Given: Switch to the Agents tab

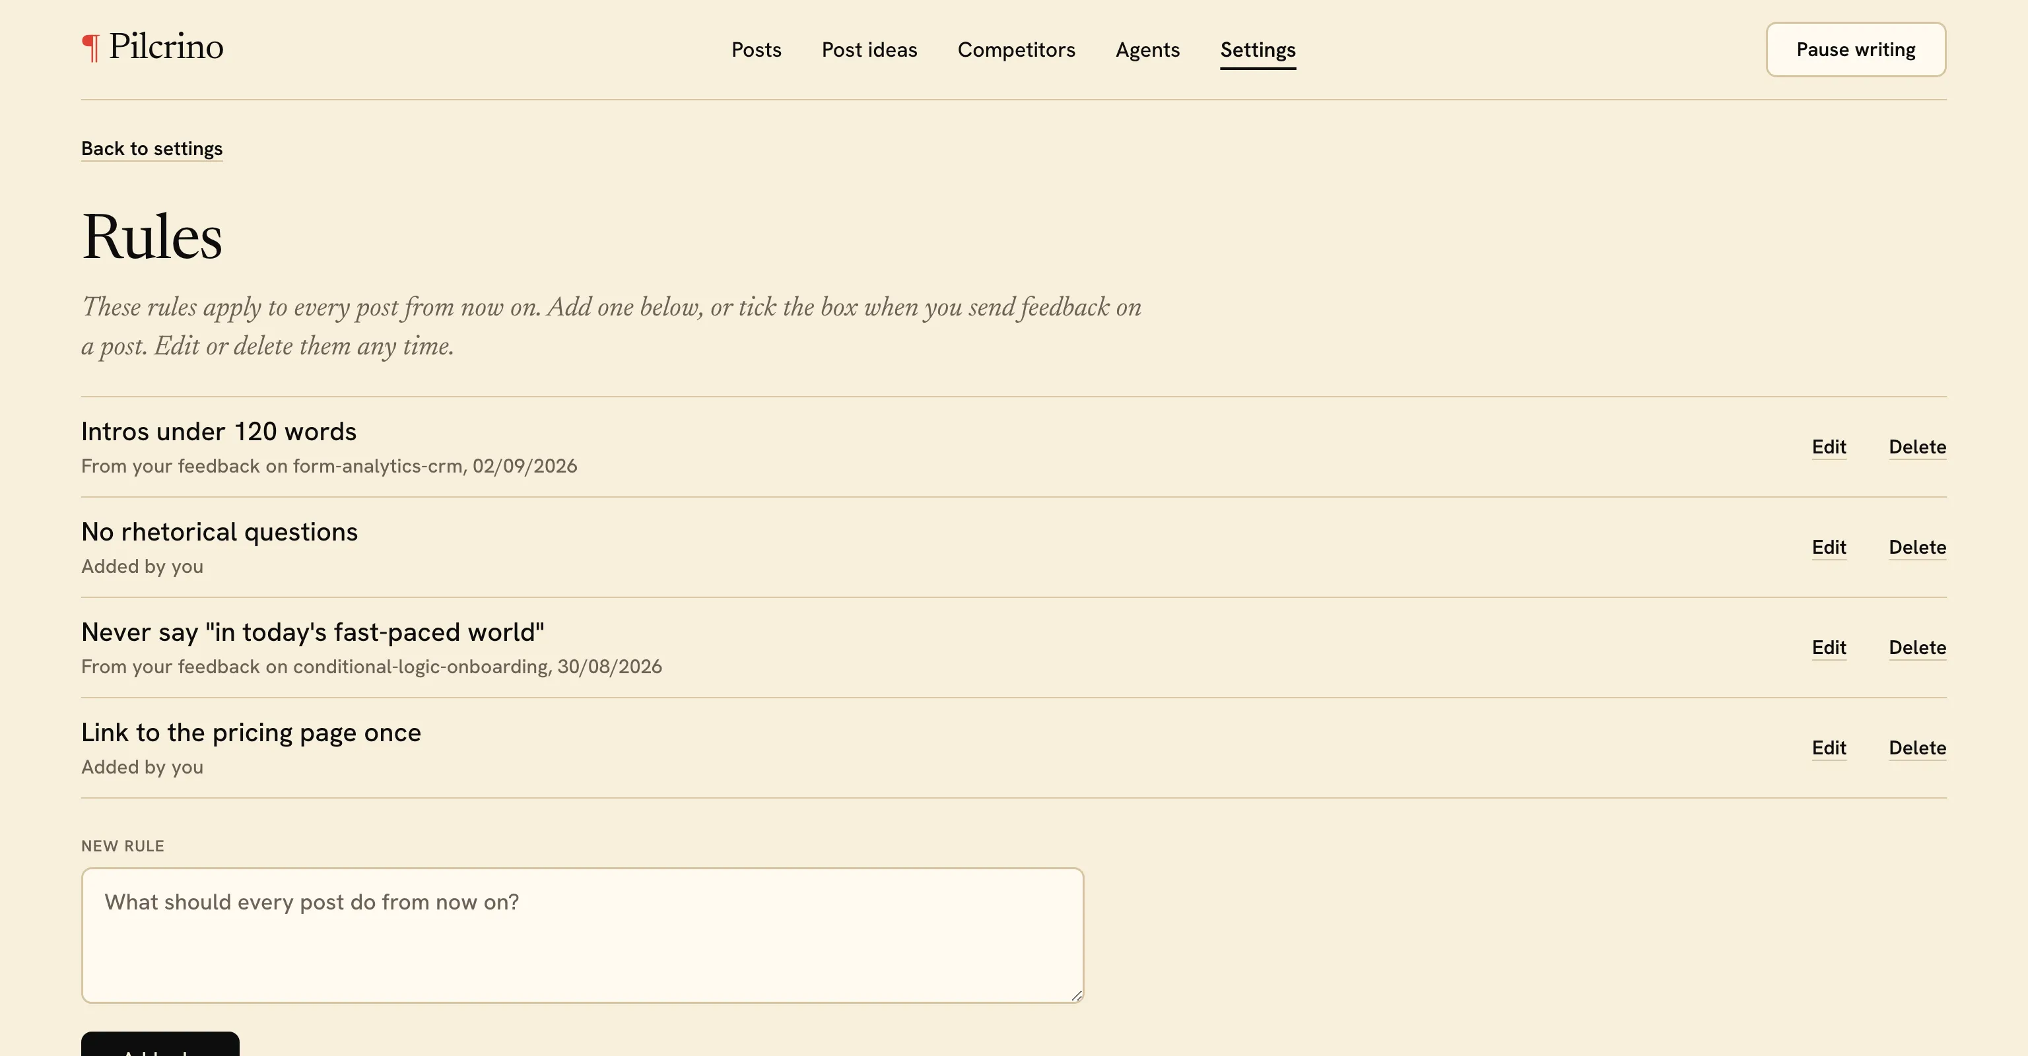Looking at the screenshot, I should [x=1147, y=49].
